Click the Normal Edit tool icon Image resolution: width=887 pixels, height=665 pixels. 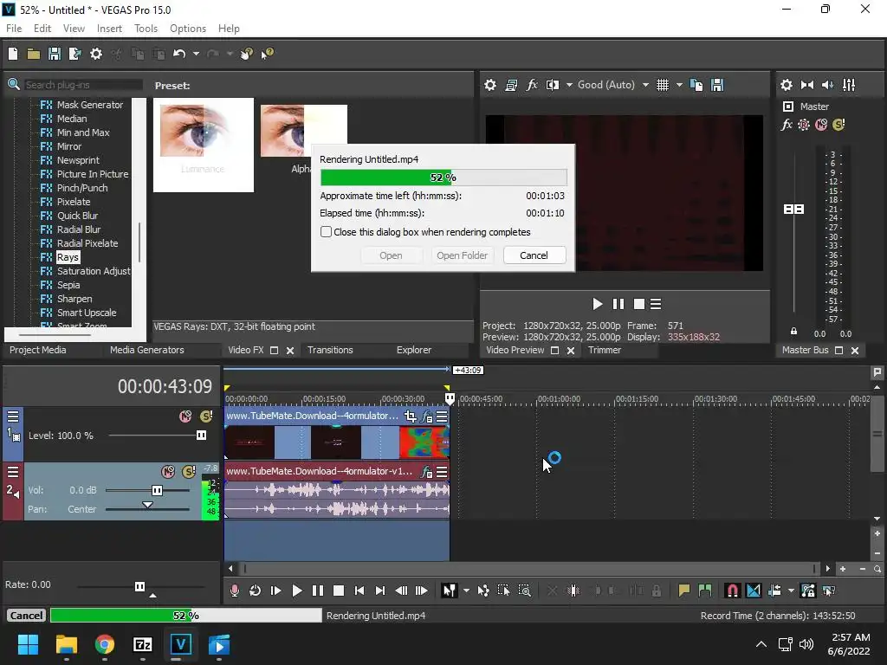click(450, 591)
